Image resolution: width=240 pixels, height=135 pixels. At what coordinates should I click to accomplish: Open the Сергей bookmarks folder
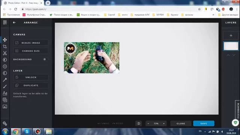[109, 15]
